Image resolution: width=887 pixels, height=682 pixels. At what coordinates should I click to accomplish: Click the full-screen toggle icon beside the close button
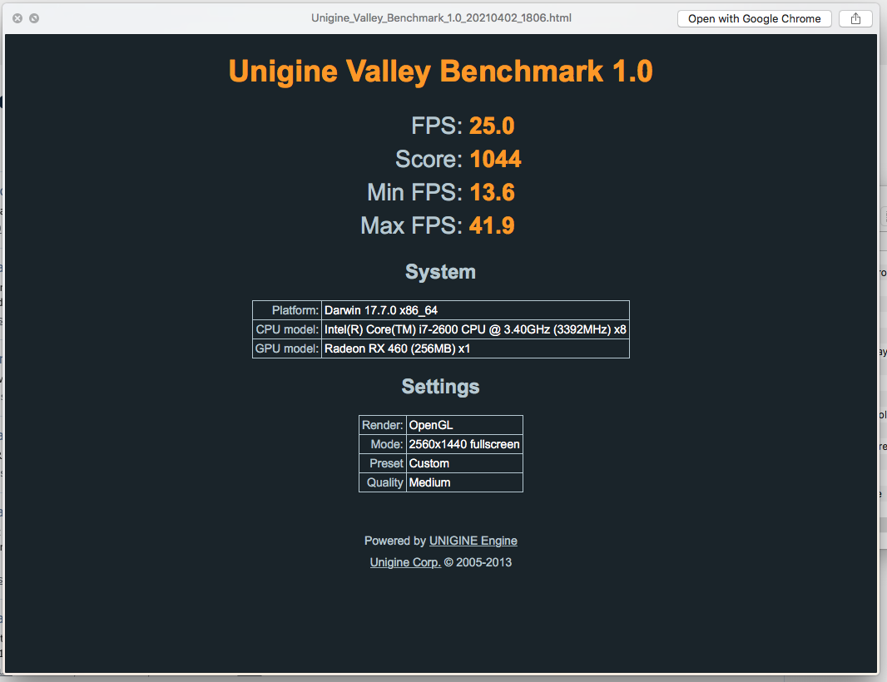(34, 18)
